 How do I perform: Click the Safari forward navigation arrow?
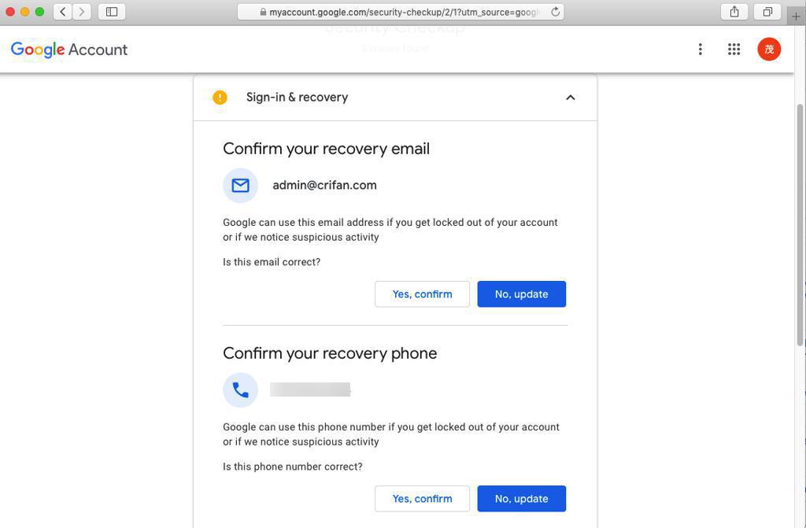82,12
